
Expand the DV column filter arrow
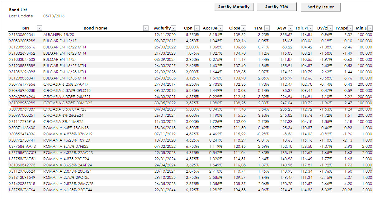click(330, 28)
